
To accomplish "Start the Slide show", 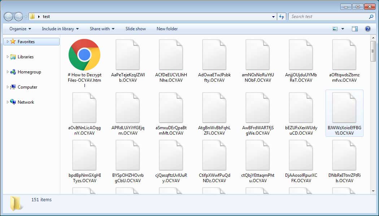I will (136, 29).
